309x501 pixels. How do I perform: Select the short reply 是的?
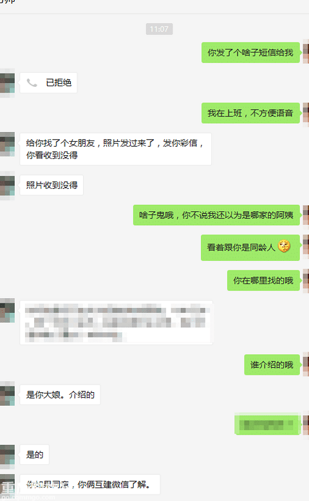point(35,455)
